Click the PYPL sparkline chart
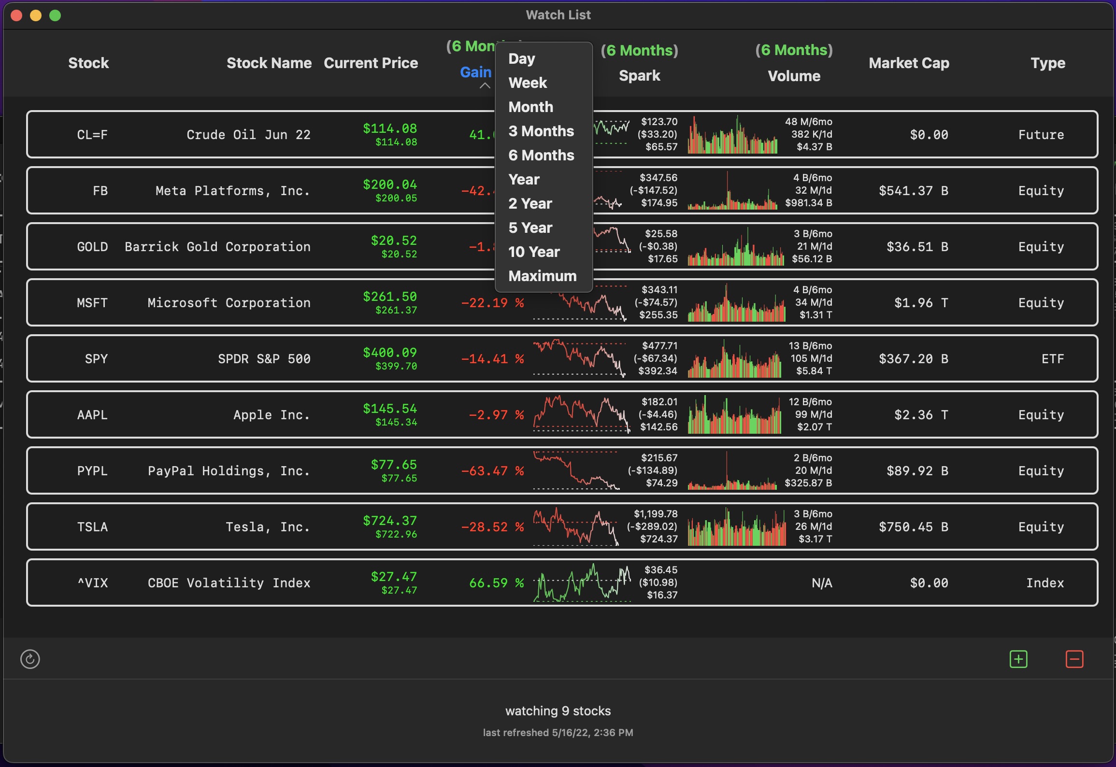This screenshot has width=1116, height=767. (x=576, y=470)
